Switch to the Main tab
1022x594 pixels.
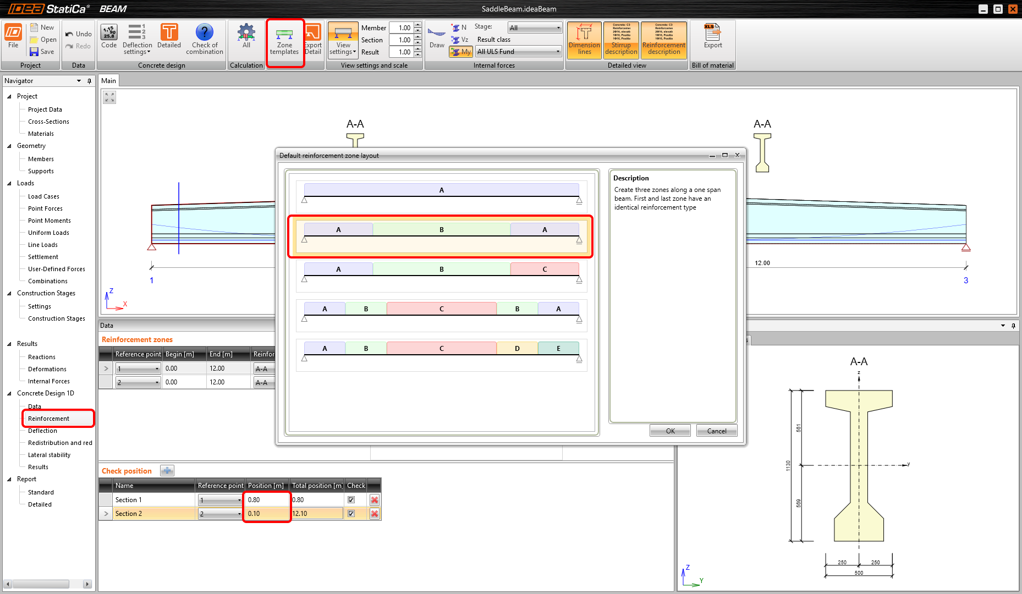tap(109, 81)
